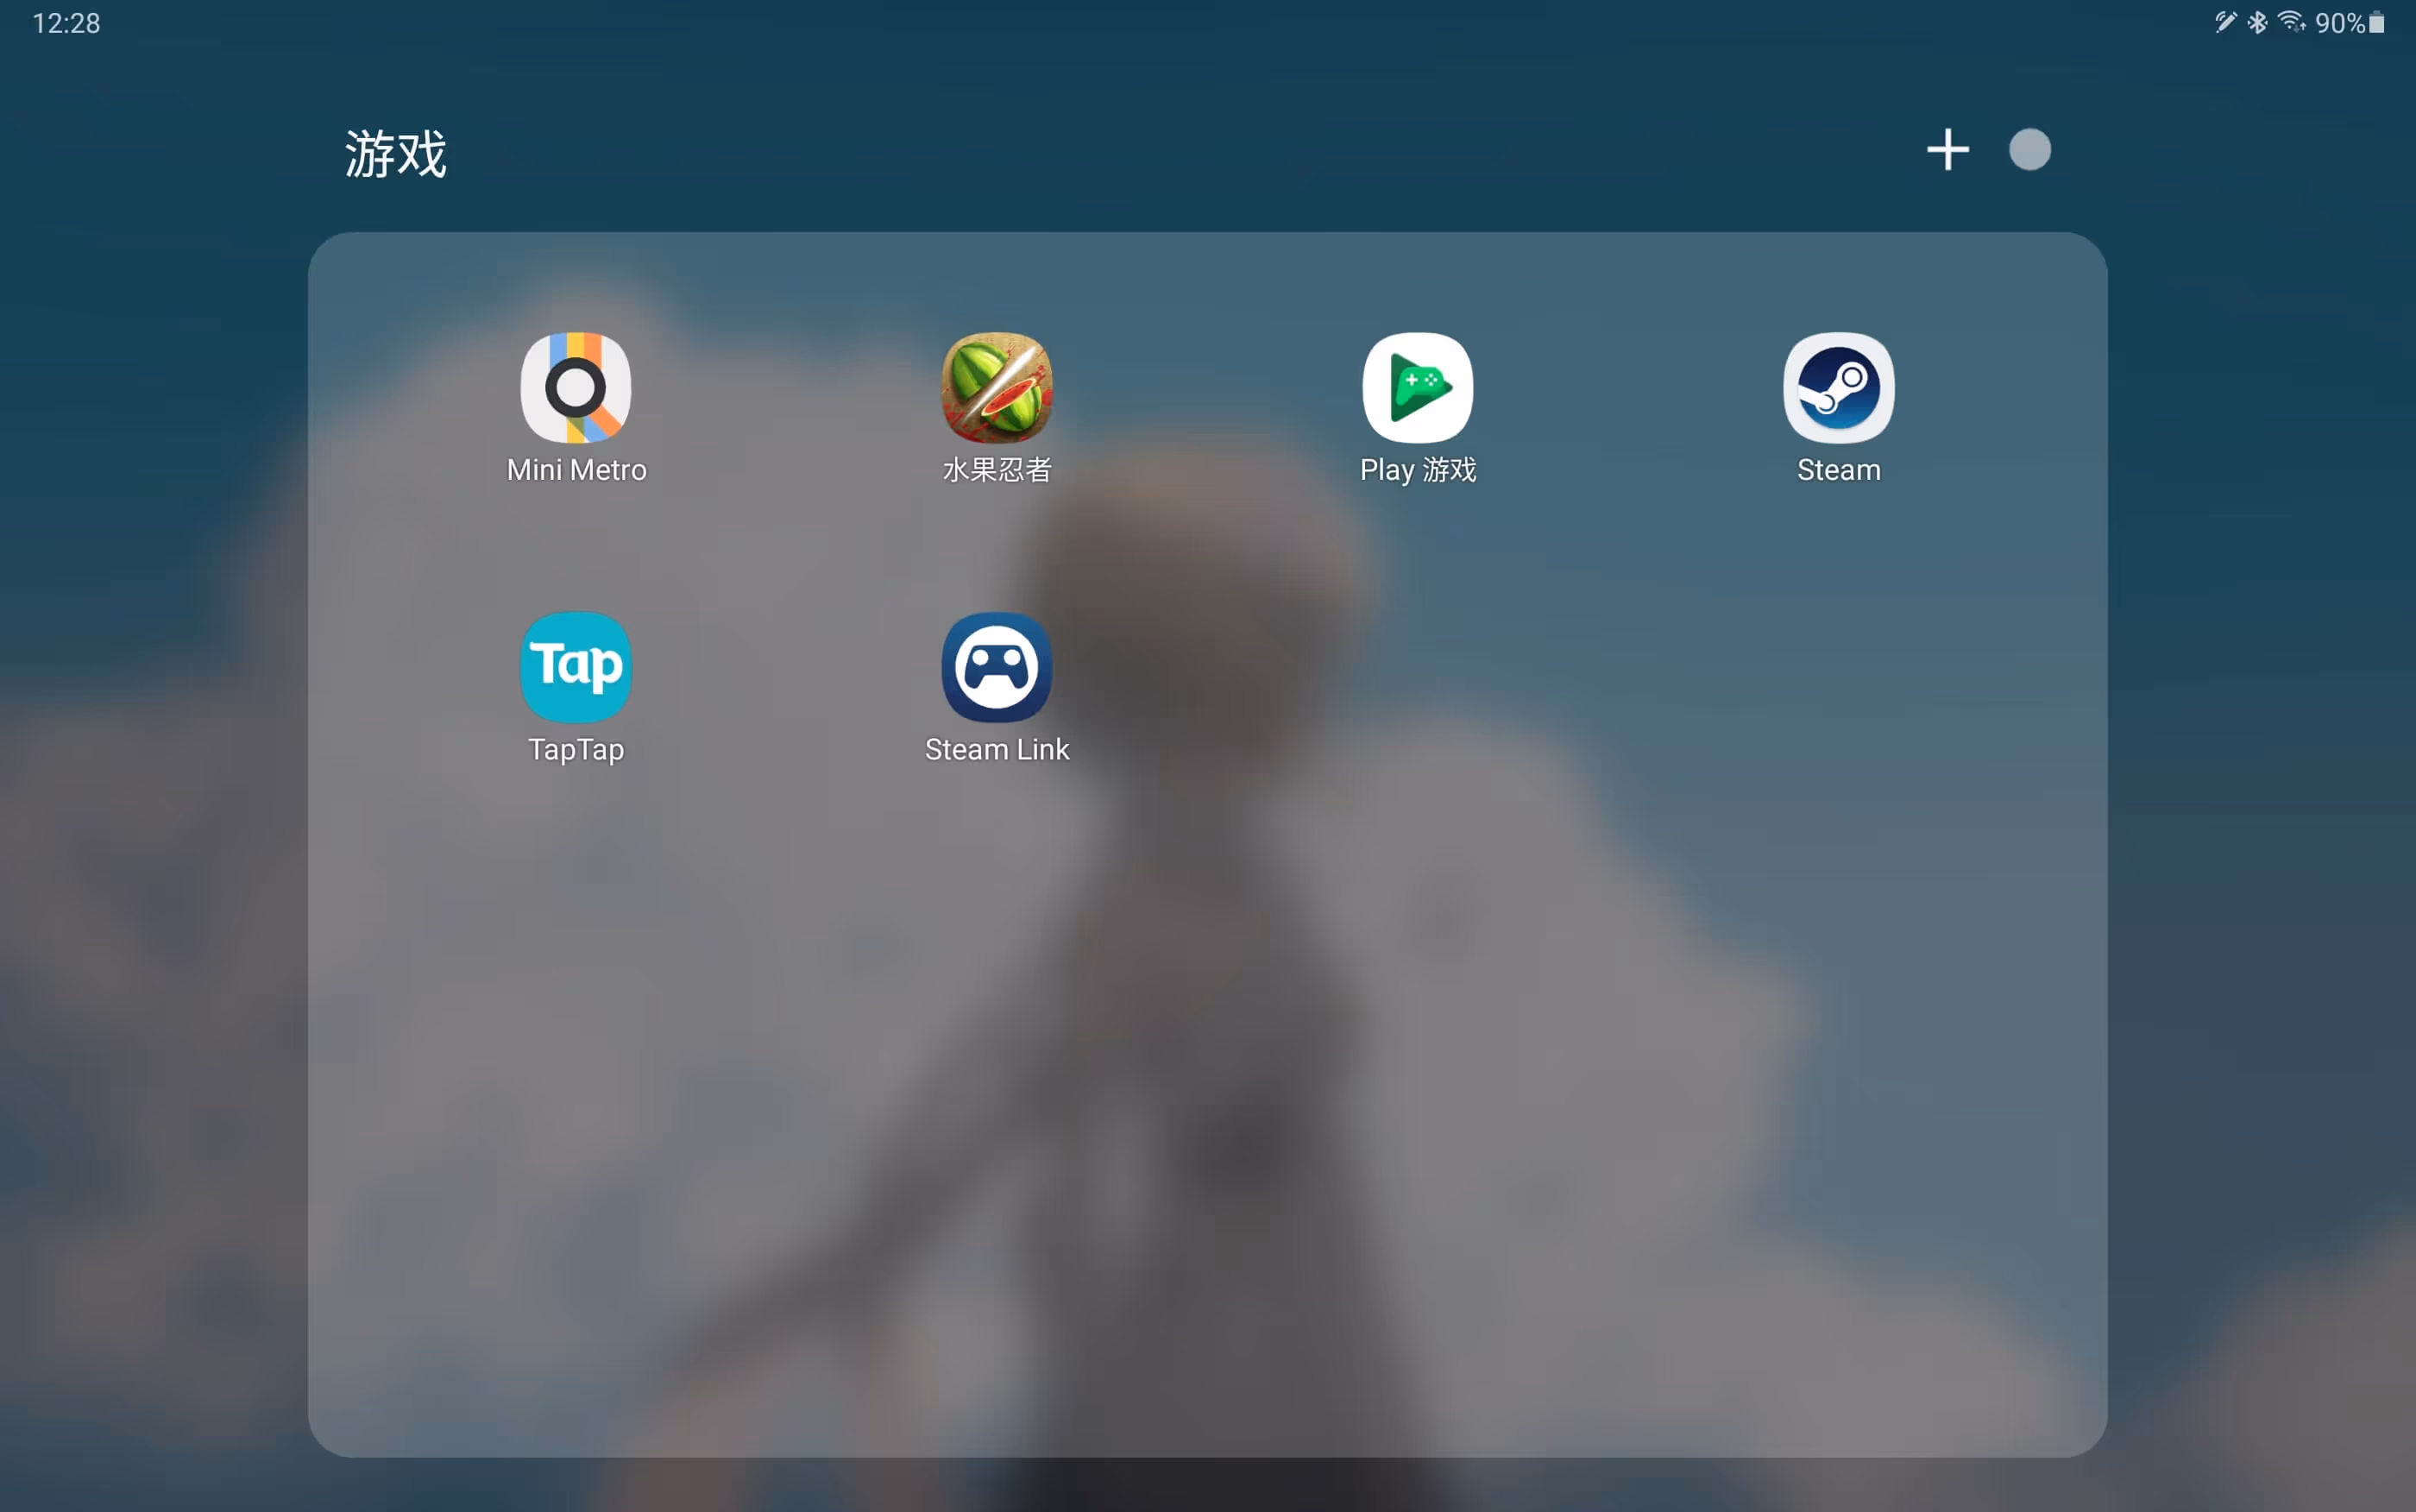Tap the Bluetooth status icon
The image size is (2416, 1512).
(x=2257, y=22)
